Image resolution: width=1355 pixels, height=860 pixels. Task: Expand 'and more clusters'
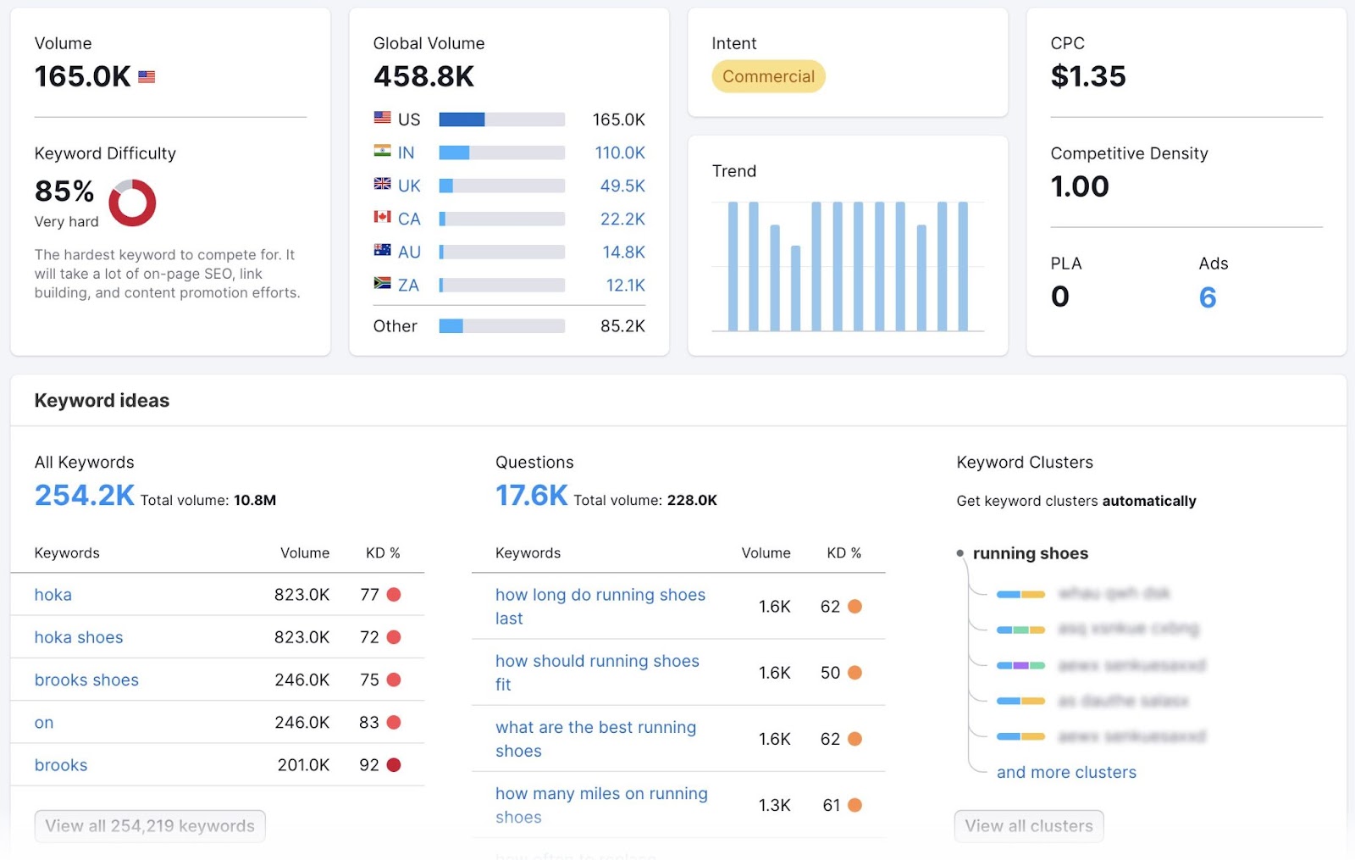pos(1066,772)
